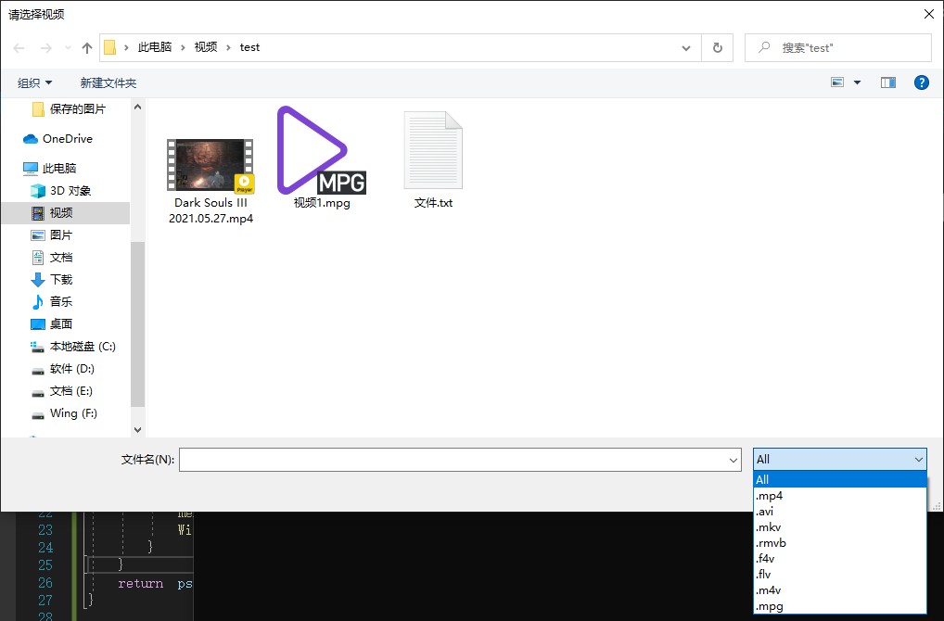Image resolution: width=944 pixels, height=621 pixels.
Task: Select the 视频1.mpg file
Action: pyautogui.click(x=322, y=157)
